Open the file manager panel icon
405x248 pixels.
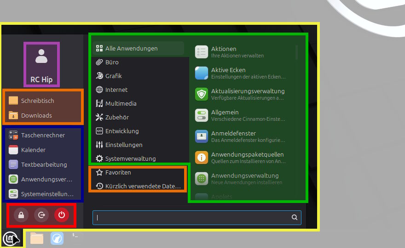point(37,238)
